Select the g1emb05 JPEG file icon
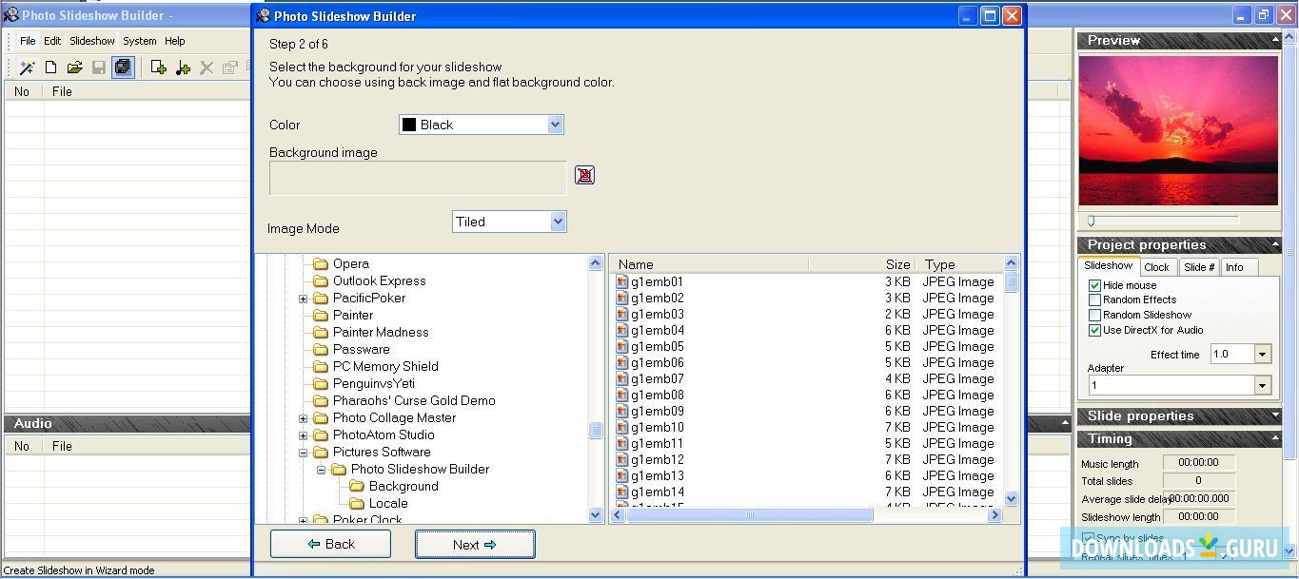This screenshot has height=579, width=1299. pos(622,347)
